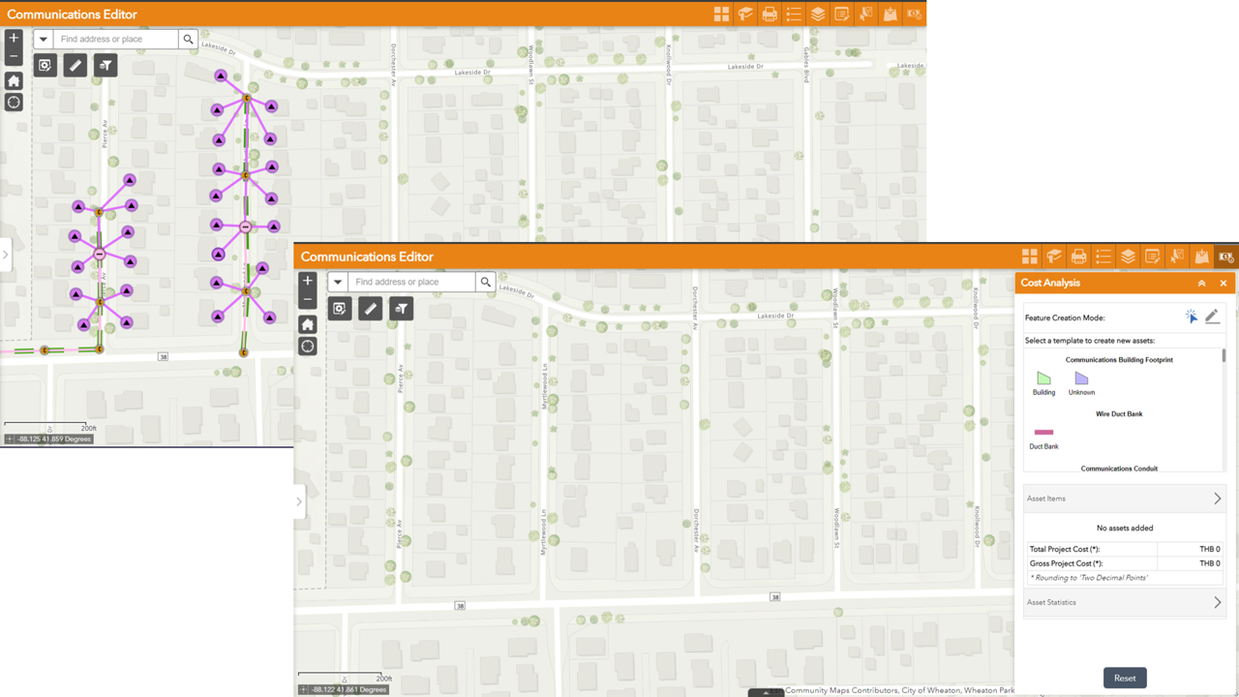Enable pointer Feature Creation Mode
The image size is (1239, 697).
click(x=1192, y=317)
